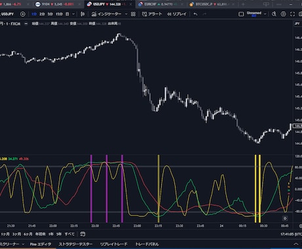Click the current price label on axis
Image resolution: width=302 pixels, height=249 pixels.
pos(297,126)
